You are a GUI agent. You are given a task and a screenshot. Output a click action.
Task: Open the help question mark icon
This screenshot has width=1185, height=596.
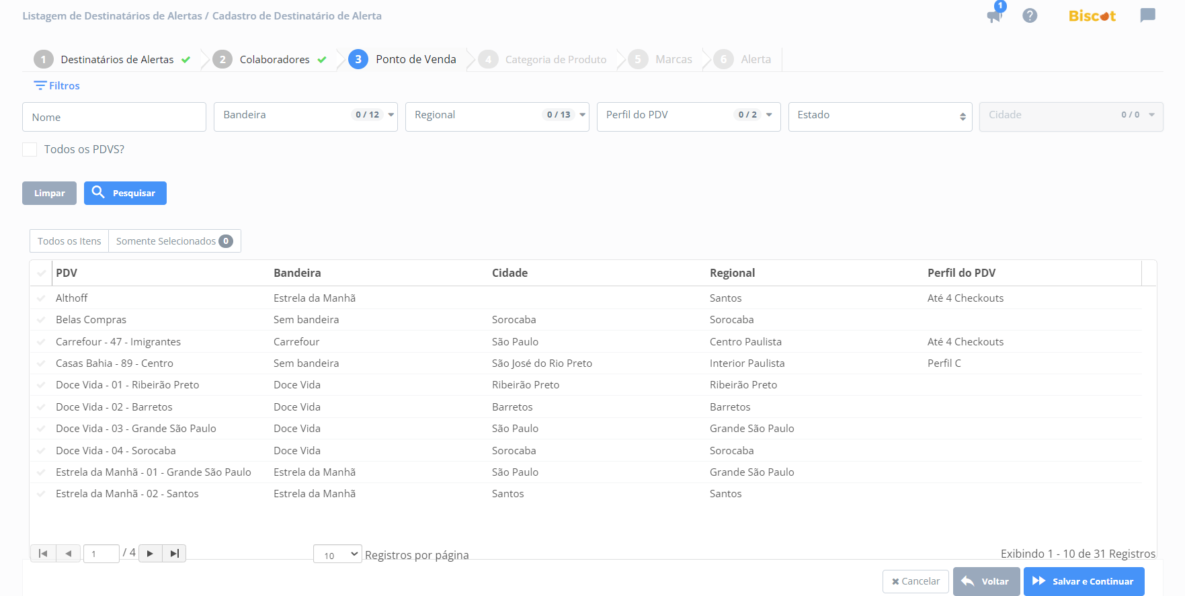[1030, 15]
